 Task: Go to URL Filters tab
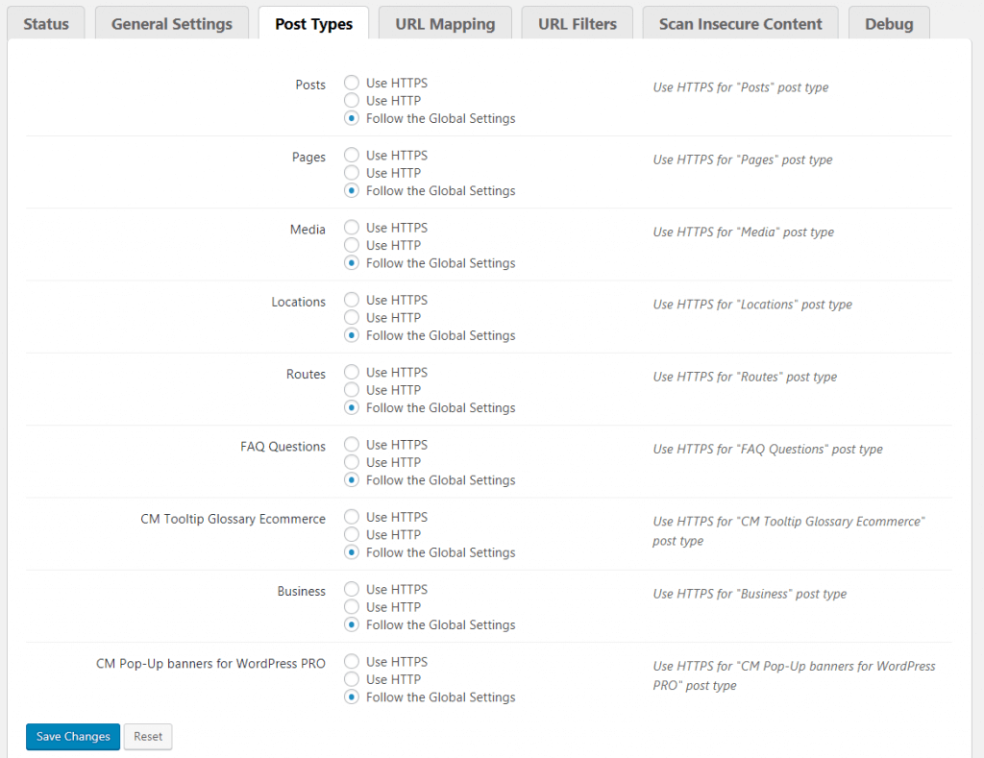(x=578, y=24)
